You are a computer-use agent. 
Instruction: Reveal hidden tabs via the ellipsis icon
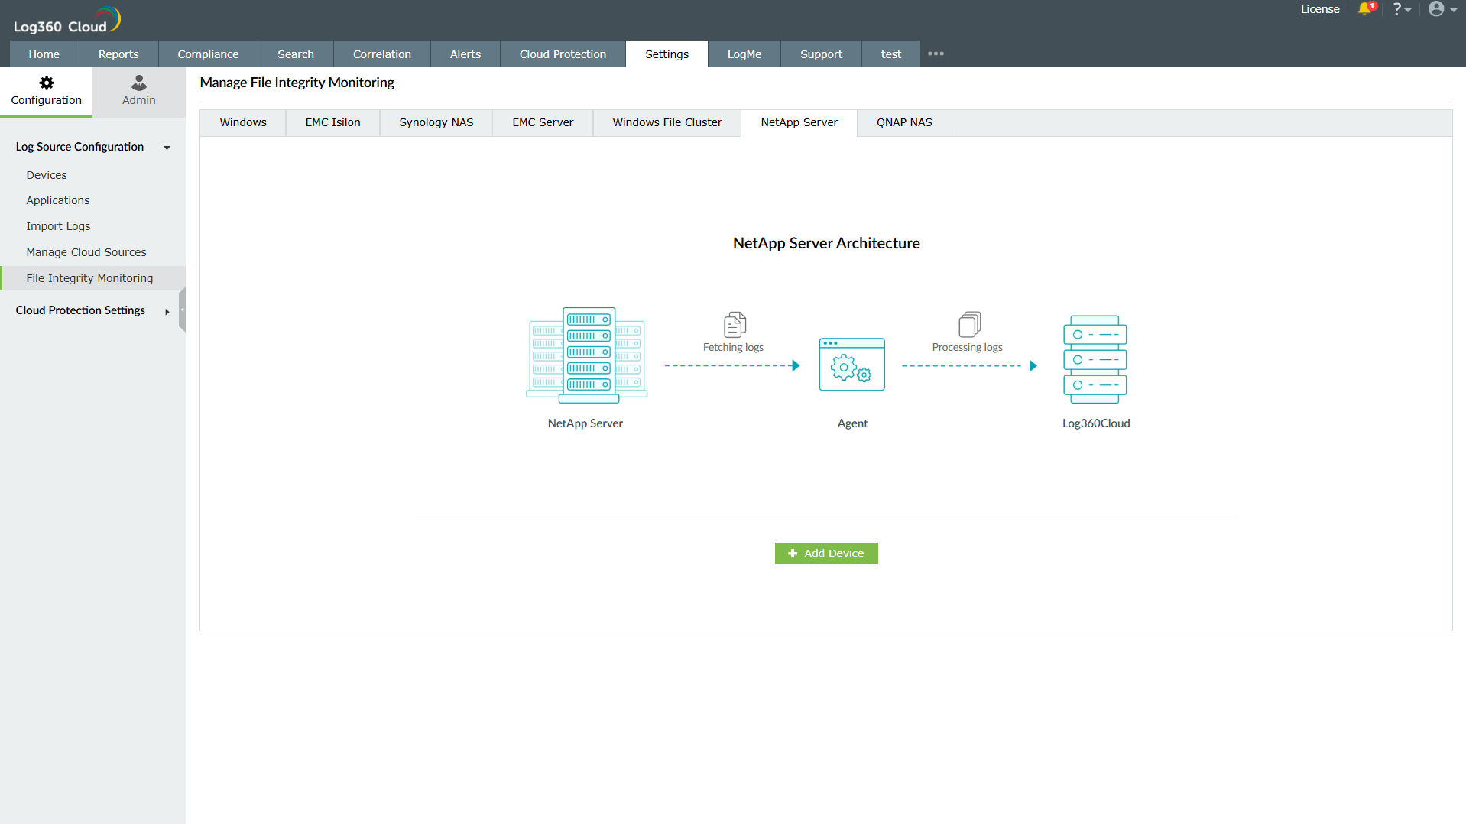[x=936, y=54]
